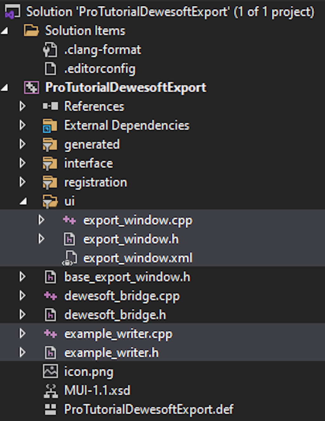Click the ProTutorialDewesoftExport.def file icon
325x421 pixels.
(x=50, y=410)
